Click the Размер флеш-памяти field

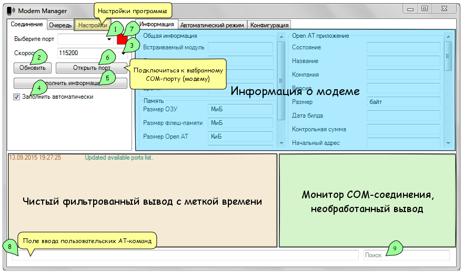(240, 123)
